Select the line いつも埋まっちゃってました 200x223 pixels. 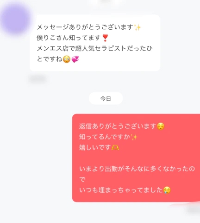[x=121, y=190]
